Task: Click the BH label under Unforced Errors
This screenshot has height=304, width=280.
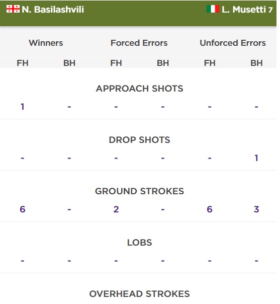Action: tap(256, 63)
